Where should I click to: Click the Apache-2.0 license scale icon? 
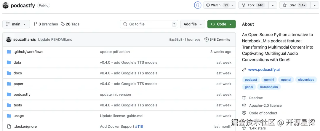[244, 106]
